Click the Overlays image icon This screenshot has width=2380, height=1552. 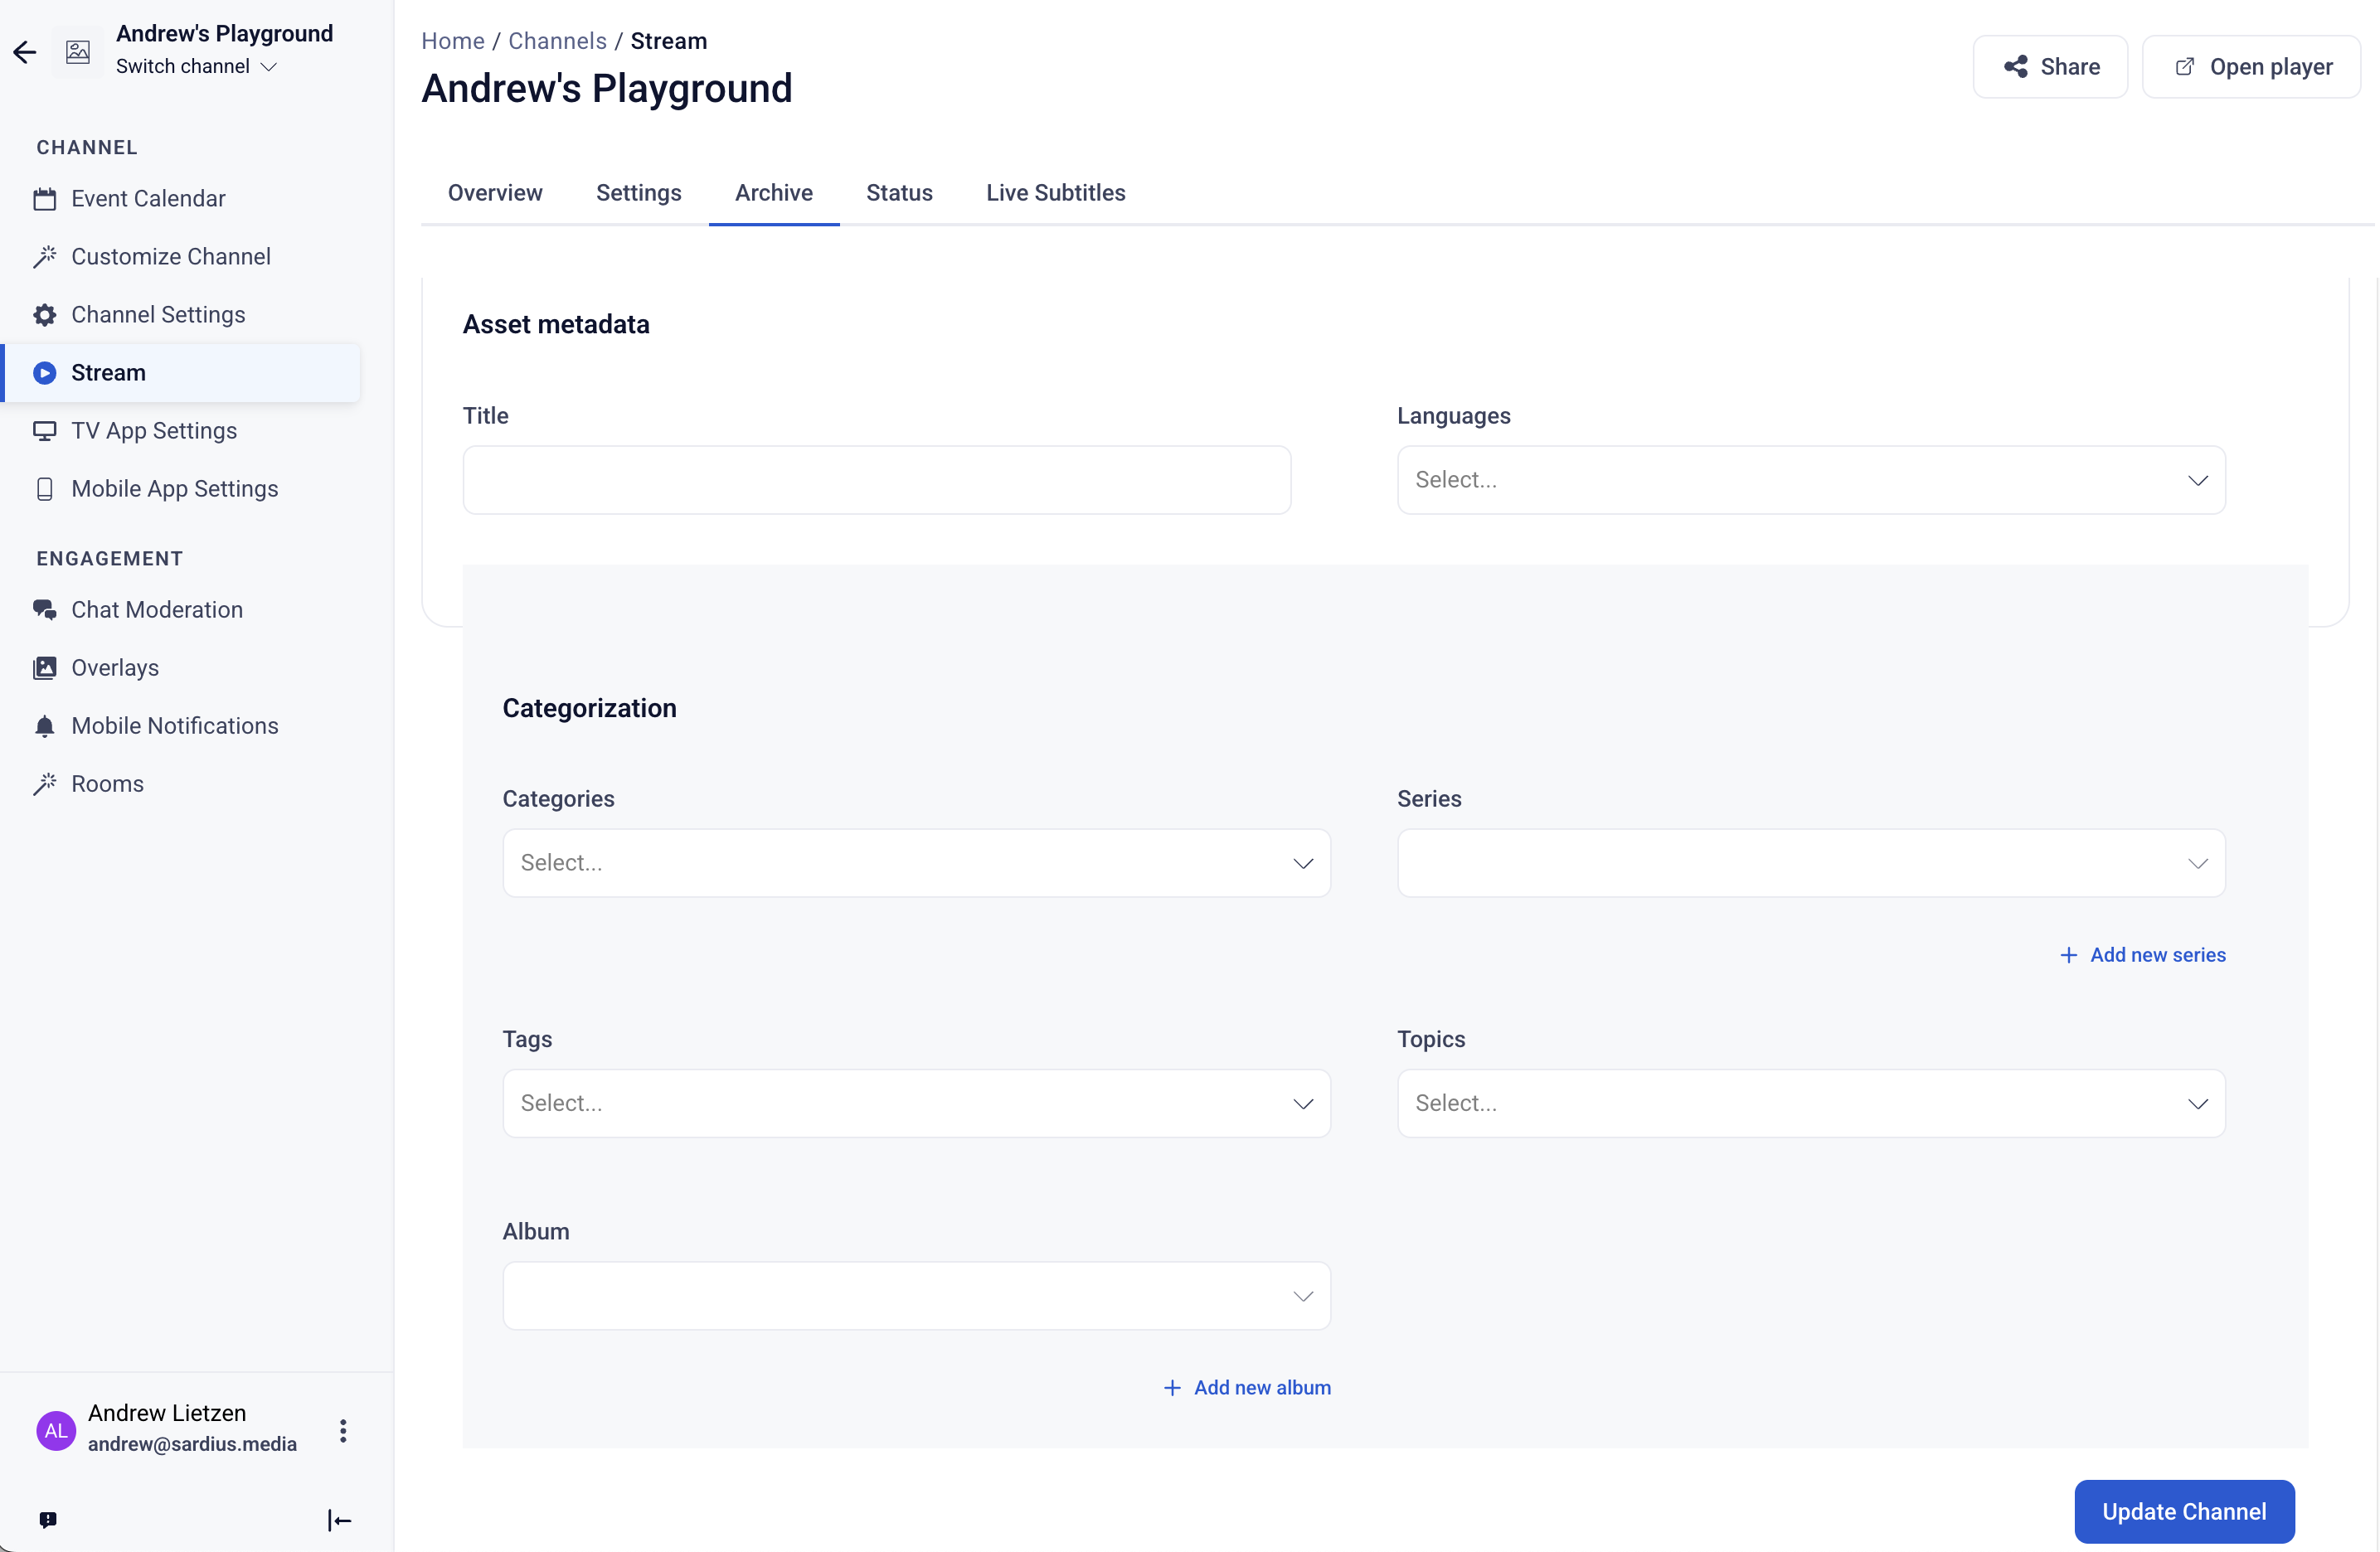[44, 668]
